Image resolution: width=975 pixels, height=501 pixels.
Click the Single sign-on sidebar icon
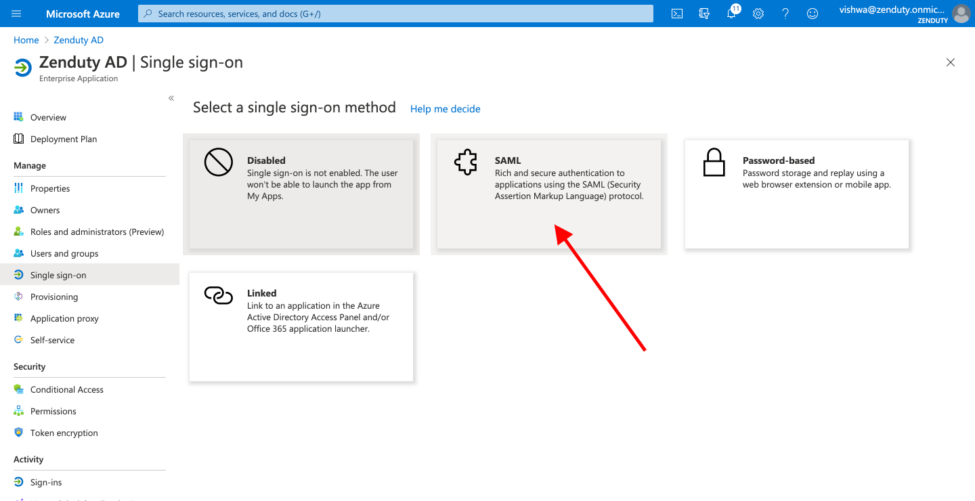pyautogui.click(x=18, y=275)
